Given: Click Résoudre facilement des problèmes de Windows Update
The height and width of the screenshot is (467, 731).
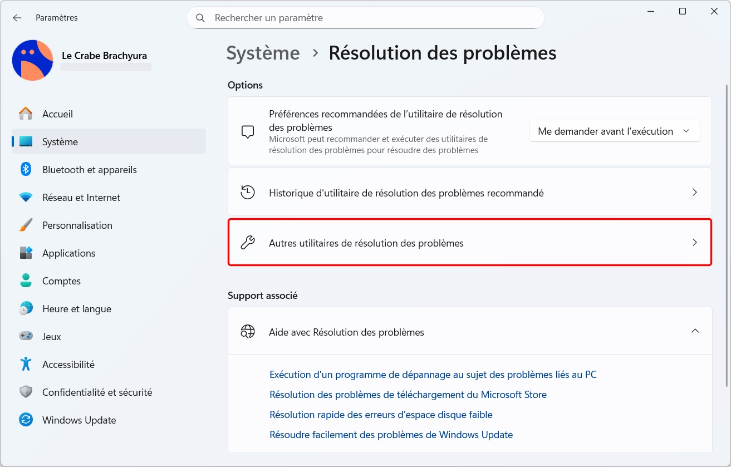Looking at the screenshot, I should 391,435.
